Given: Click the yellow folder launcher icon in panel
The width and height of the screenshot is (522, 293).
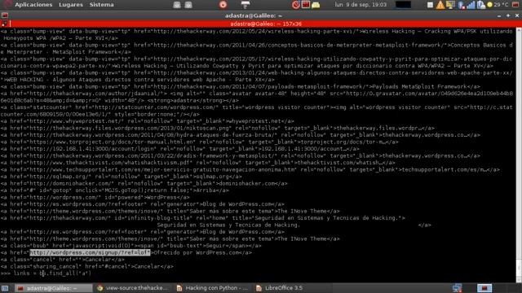Looking at the screenshot, I should pyautogui.click(x=316, y=5).
